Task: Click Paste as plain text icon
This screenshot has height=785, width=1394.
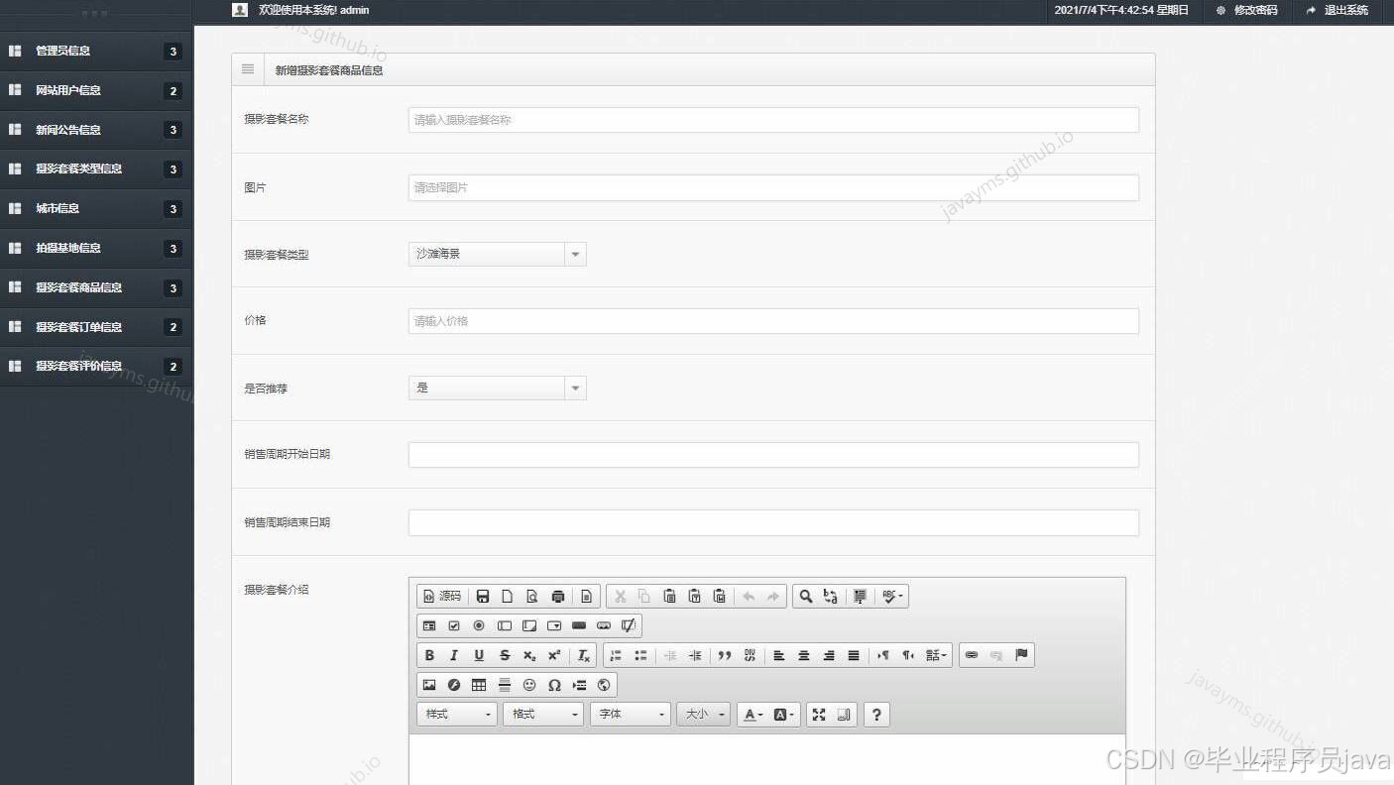Action: pos(695,596)
